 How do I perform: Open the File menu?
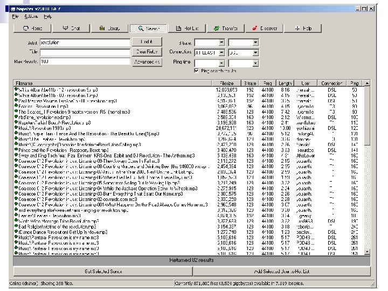tap(15, 17)
